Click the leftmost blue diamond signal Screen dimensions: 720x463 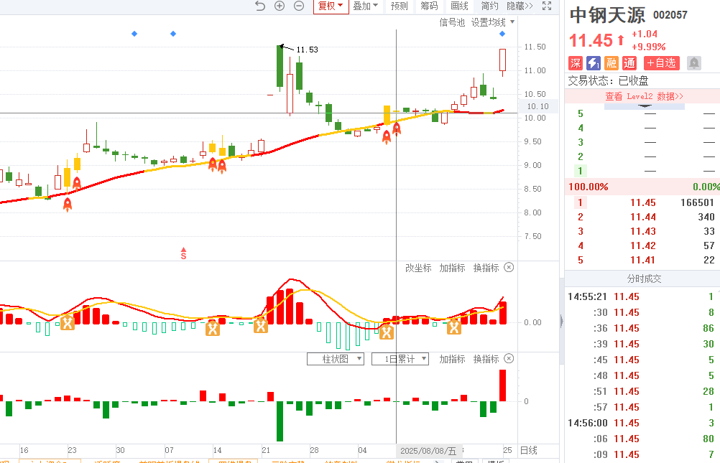[134, 34]
